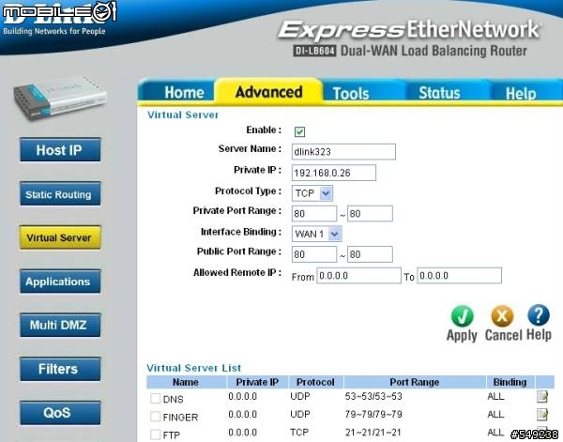Open the Tools tab
This screenshot has height=442, width=563.
351,93
